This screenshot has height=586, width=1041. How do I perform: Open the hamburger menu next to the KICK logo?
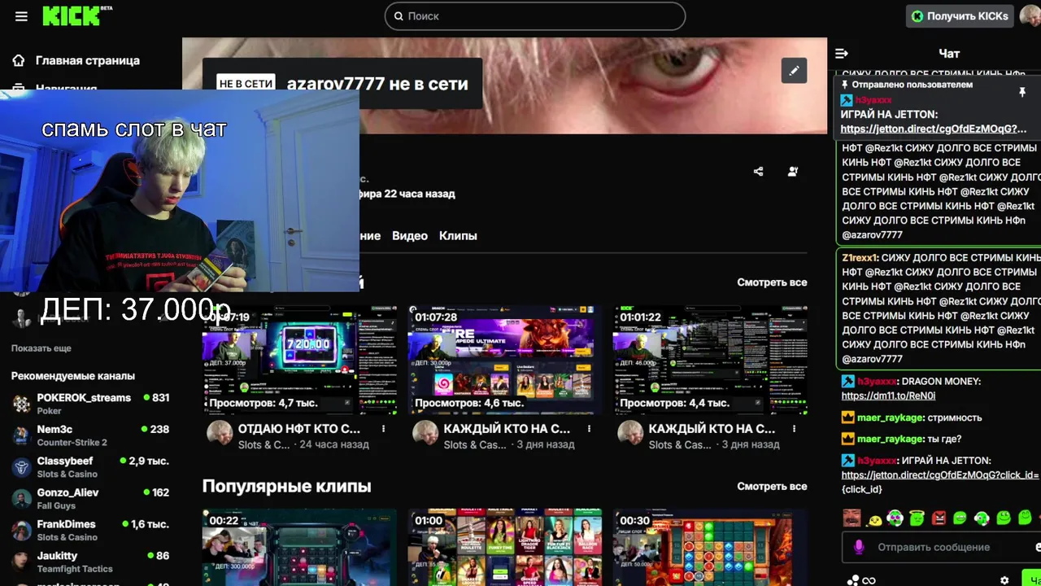[21, 16]
